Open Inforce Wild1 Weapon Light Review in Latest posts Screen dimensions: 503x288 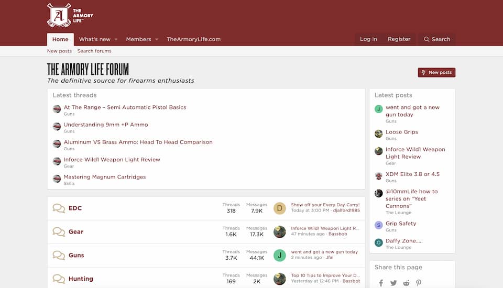pyautogui.click(x=415, y=153)
